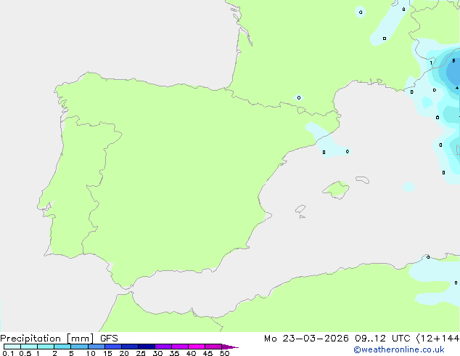The height and width of the screenshot is (356, 460).
Task: Click the '35' legend label
Action: [174, 353]
